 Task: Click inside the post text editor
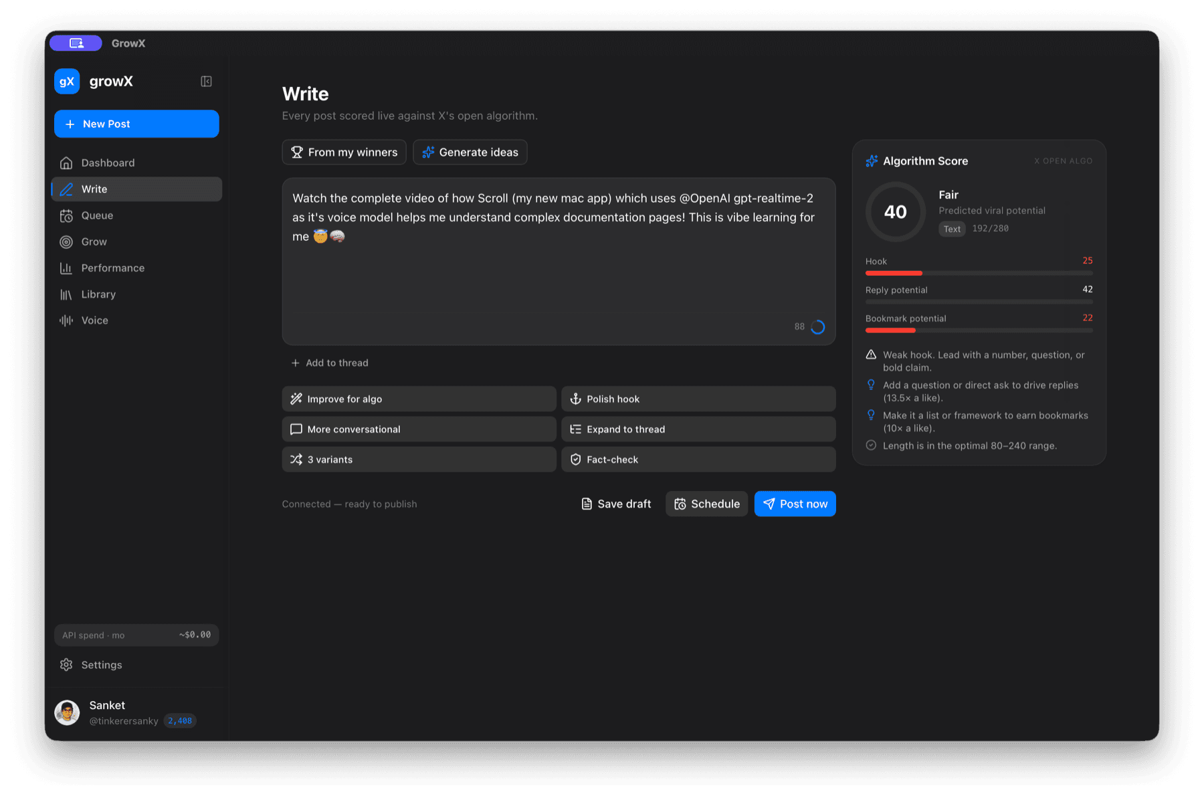click(x=559, y=262)
